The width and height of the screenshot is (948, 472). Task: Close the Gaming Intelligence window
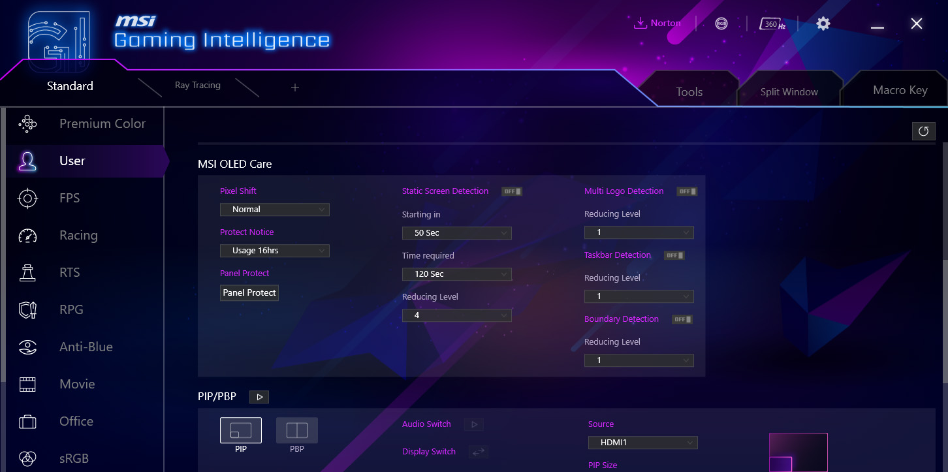(x=917, y=24)
